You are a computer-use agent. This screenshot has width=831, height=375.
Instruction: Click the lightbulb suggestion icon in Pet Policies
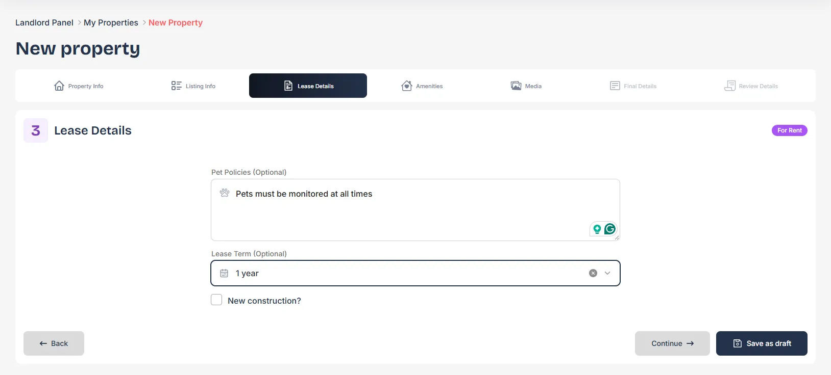pyautogui.click(x=597, y=229)
